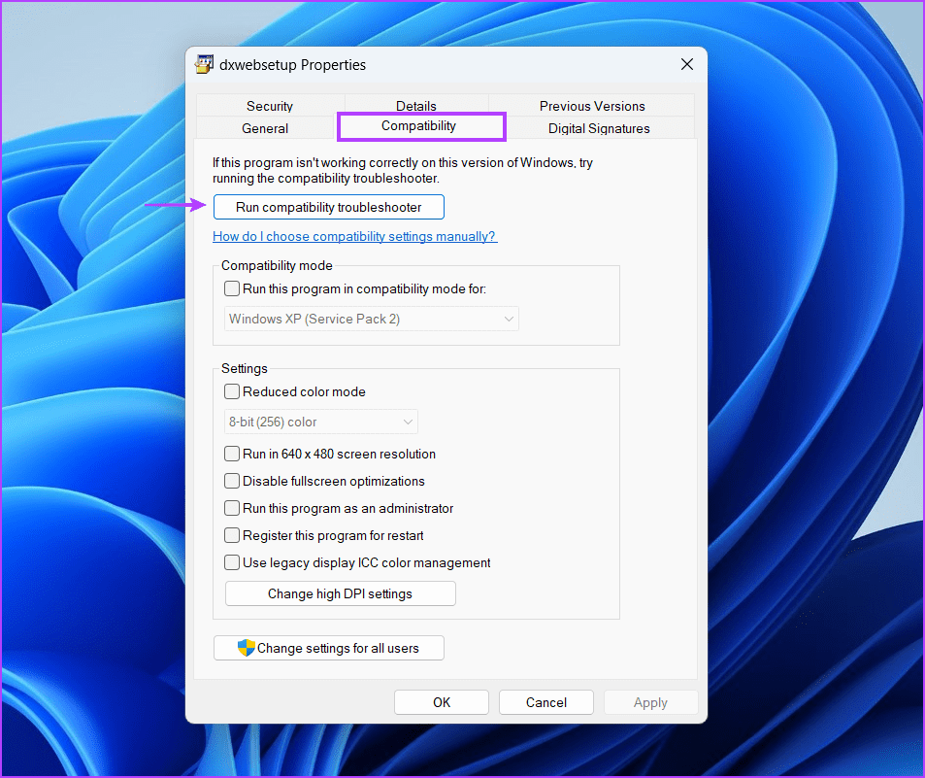The width and height of the screenshot is (925, 778).
Task: Open the Windows XP (Service Pack 2) dropdown
Action: (x=371, y=319)
